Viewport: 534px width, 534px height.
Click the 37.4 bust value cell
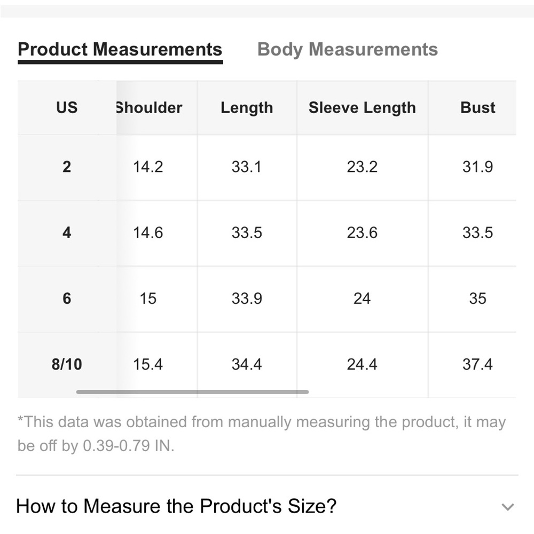pyautogui.click(x=477, y=364)
